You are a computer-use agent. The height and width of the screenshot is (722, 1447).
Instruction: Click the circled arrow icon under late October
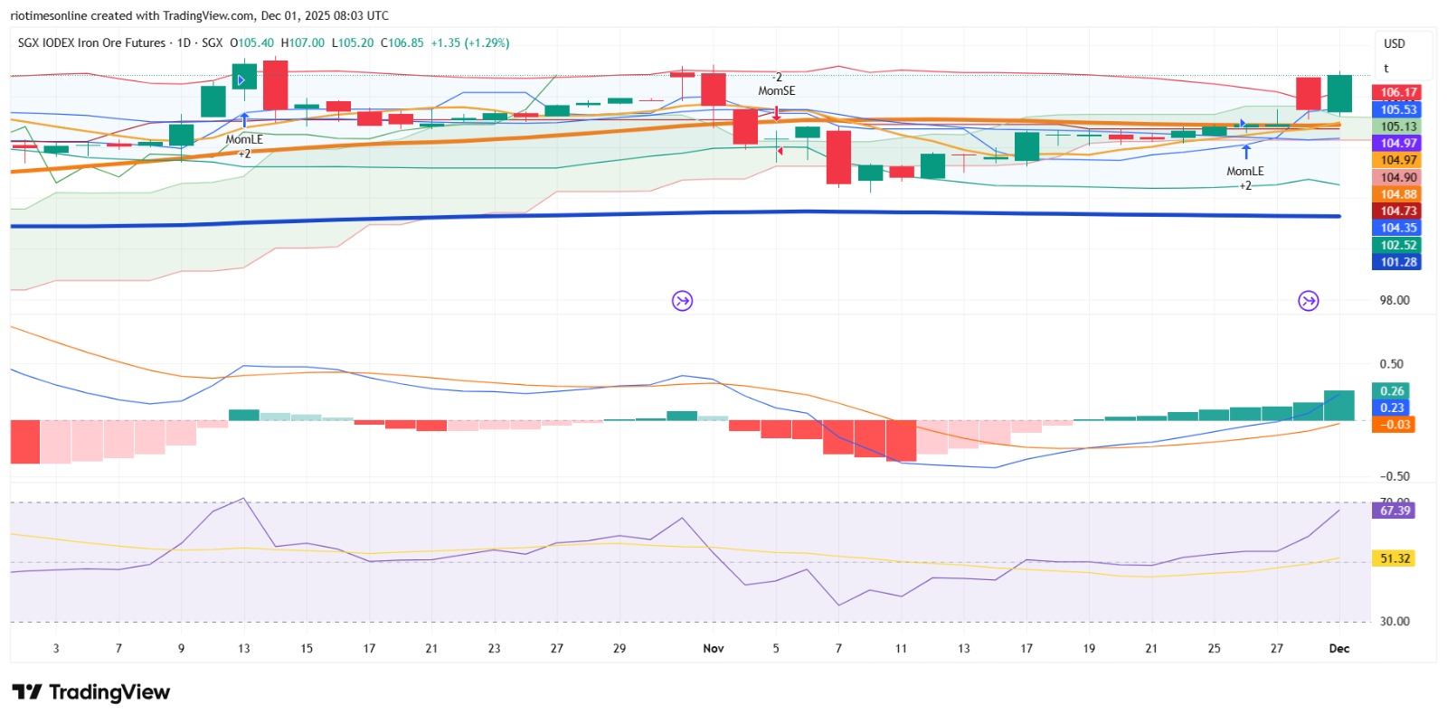point(683,301)
